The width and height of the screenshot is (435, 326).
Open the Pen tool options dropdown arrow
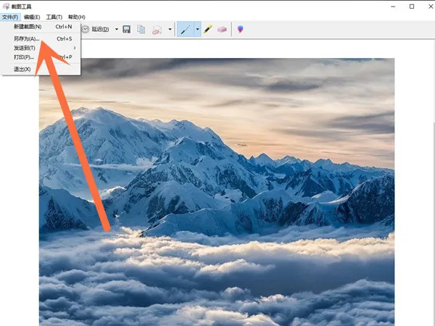tap(196, 30)
